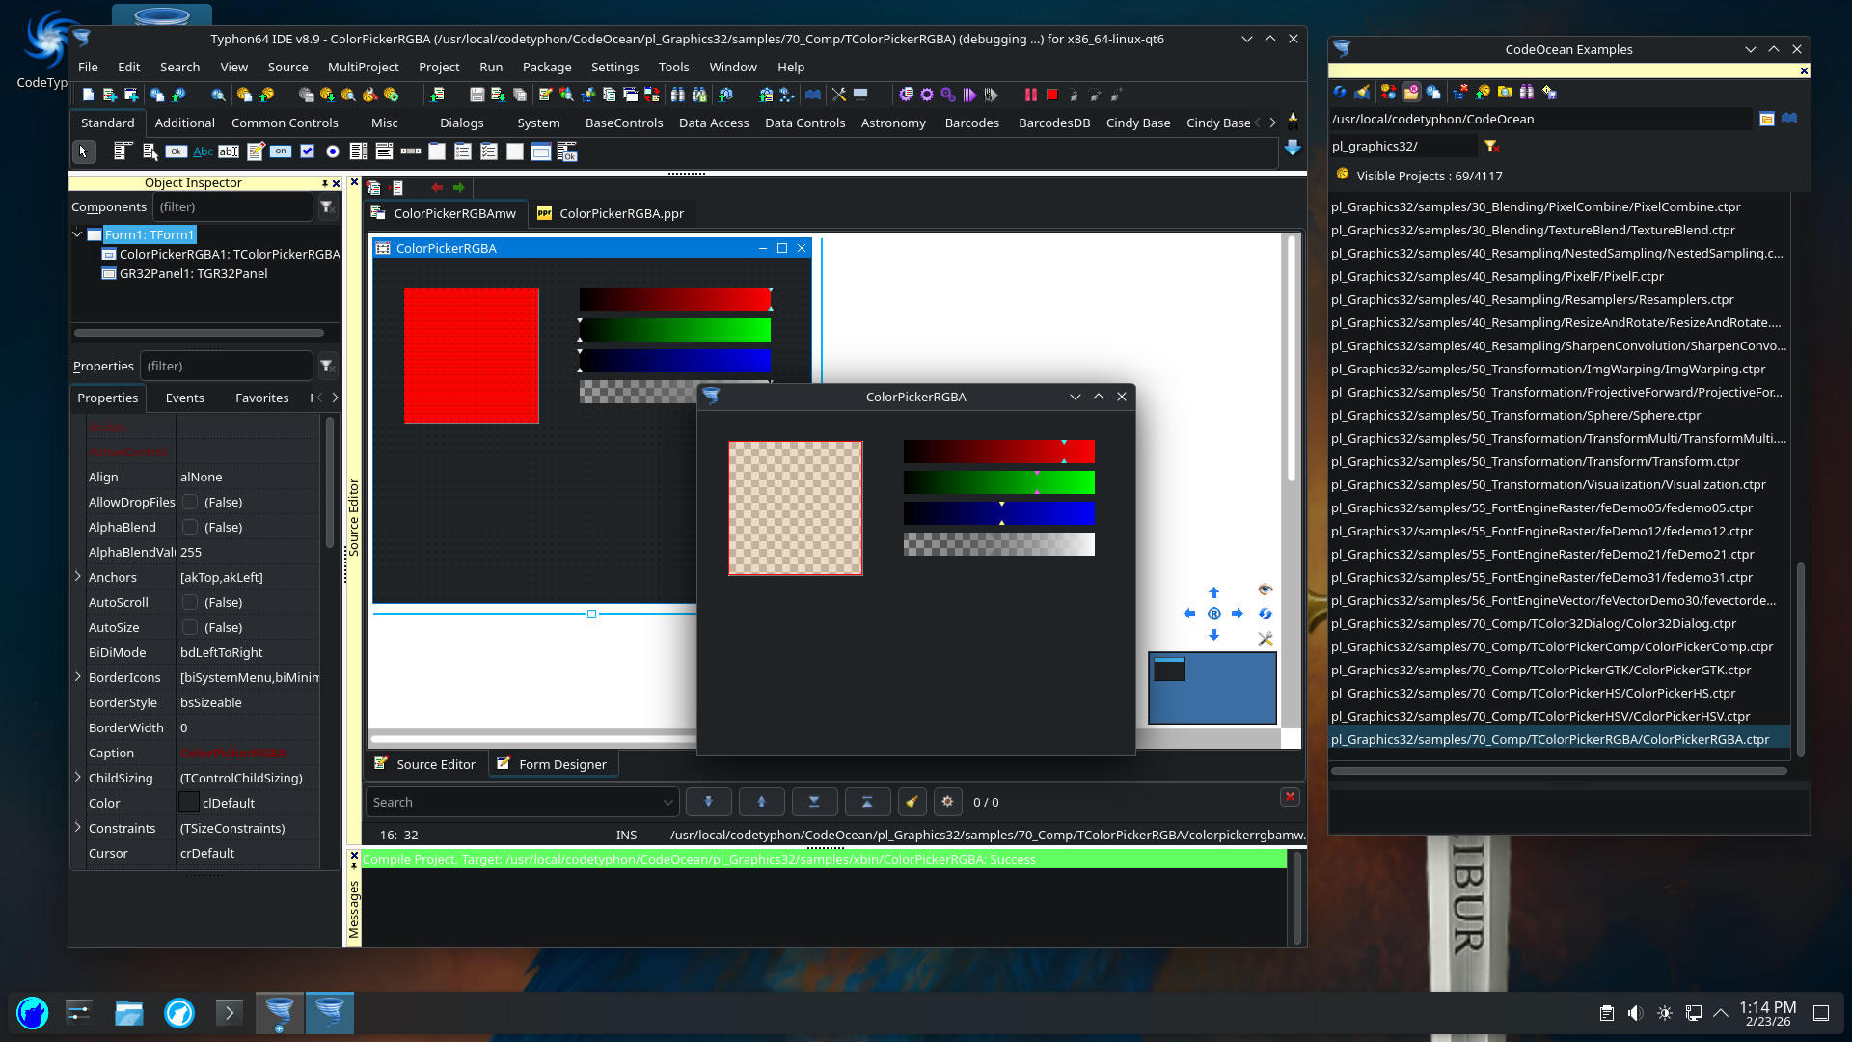Expand the BorderIcons property node
The image size is (1852, 1042).
click(78, 677)
